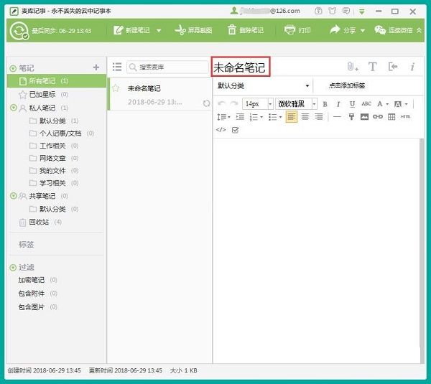Viewport: 431px width, 384px height.
Task: Click 新建笔记 to create a note
Action: tap(132, 30)
